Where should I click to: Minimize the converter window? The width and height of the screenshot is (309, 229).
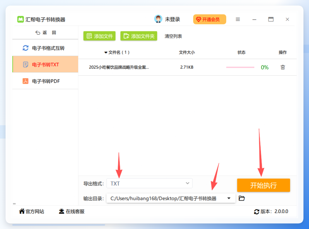click(254, 19)
